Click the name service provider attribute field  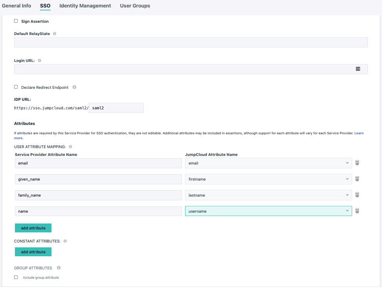(98, 211)
